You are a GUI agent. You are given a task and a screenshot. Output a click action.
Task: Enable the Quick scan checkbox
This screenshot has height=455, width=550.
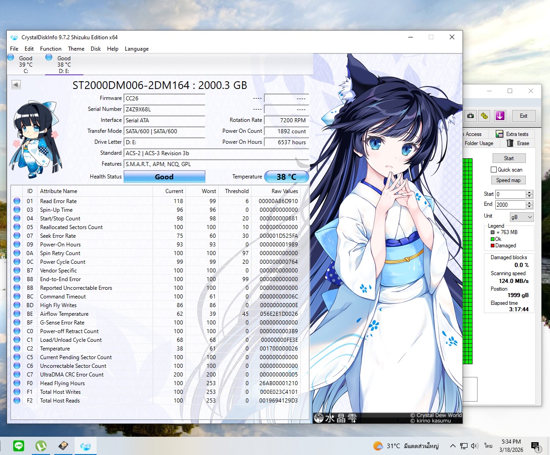[x=493, y=169]
